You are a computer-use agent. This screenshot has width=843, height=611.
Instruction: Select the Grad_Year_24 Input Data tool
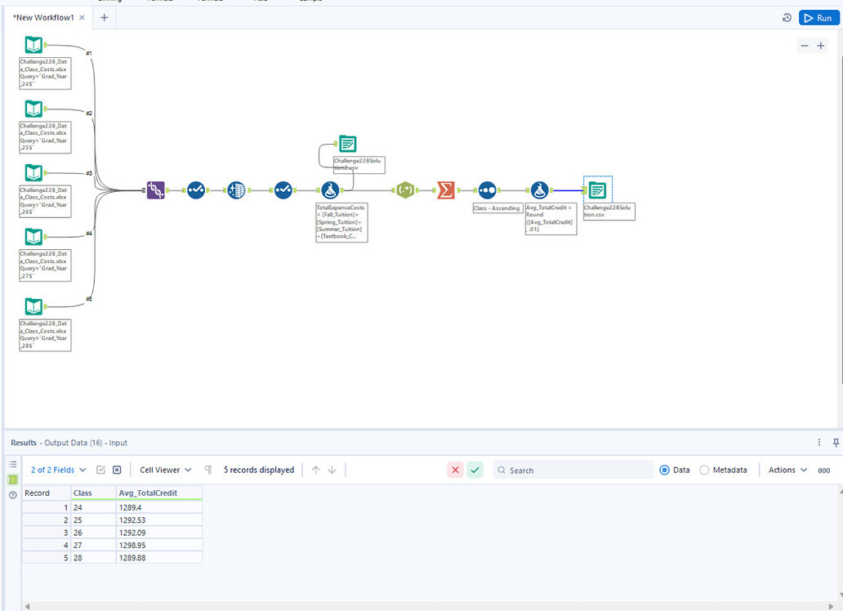33,45
